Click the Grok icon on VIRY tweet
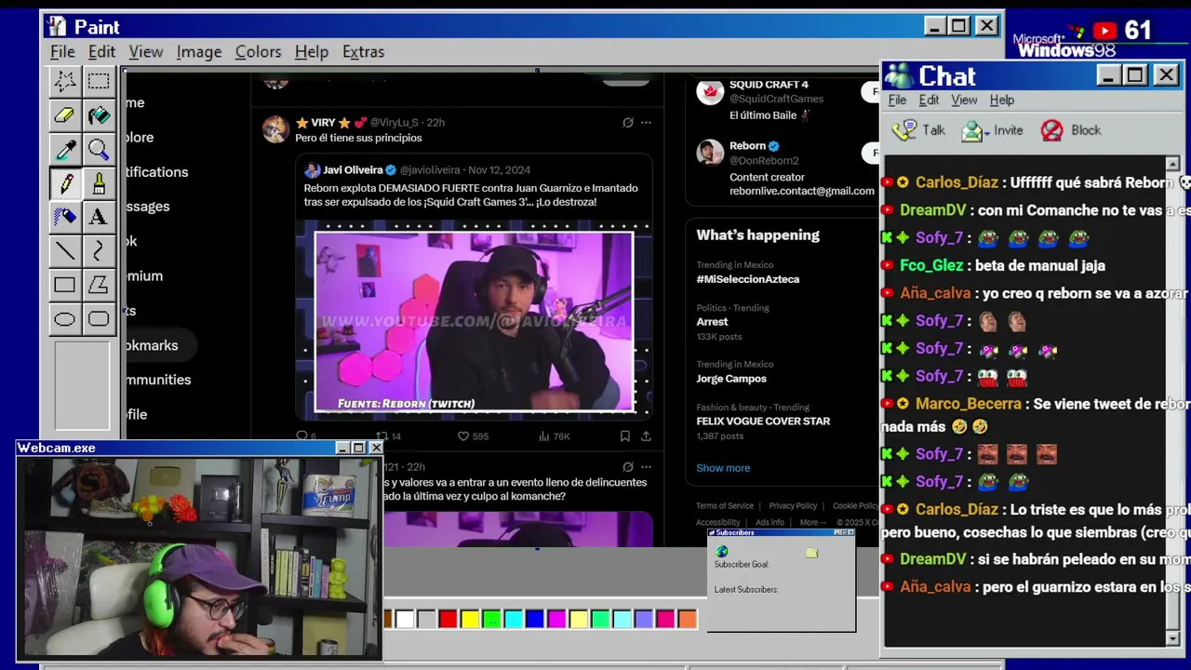Viewport: 1191px width, 670px height. tap(628, 122)
